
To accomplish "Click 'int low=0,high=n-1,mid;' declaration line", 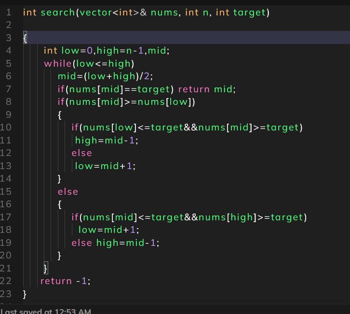I will (107, 51).
